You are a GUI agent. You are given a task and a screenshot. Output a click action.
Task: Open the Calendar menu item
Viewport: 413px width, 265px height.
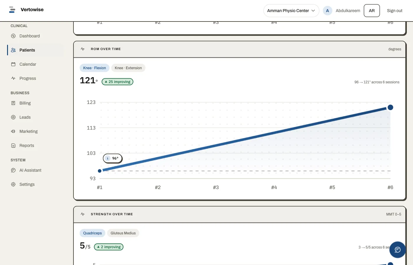35,64
